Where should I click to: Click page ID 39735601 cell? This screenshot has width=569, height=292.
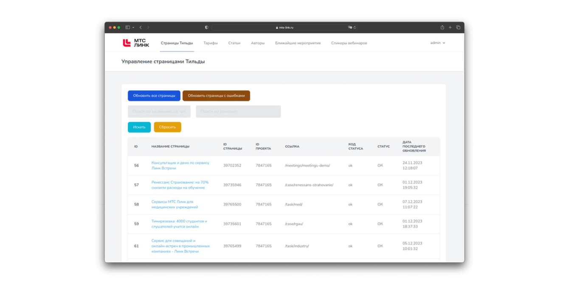point(232,224)
